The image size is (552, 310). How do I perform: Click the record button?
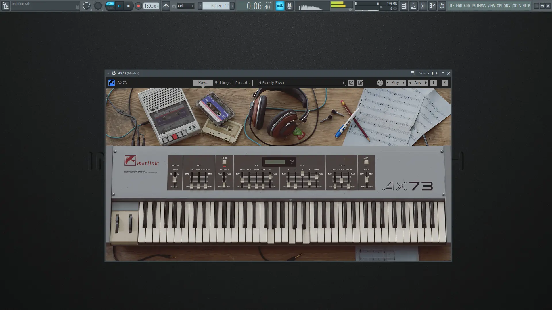(138, 6)
